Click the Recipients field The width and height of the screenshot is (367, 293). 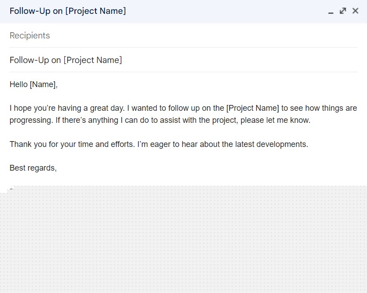[184, 36]
